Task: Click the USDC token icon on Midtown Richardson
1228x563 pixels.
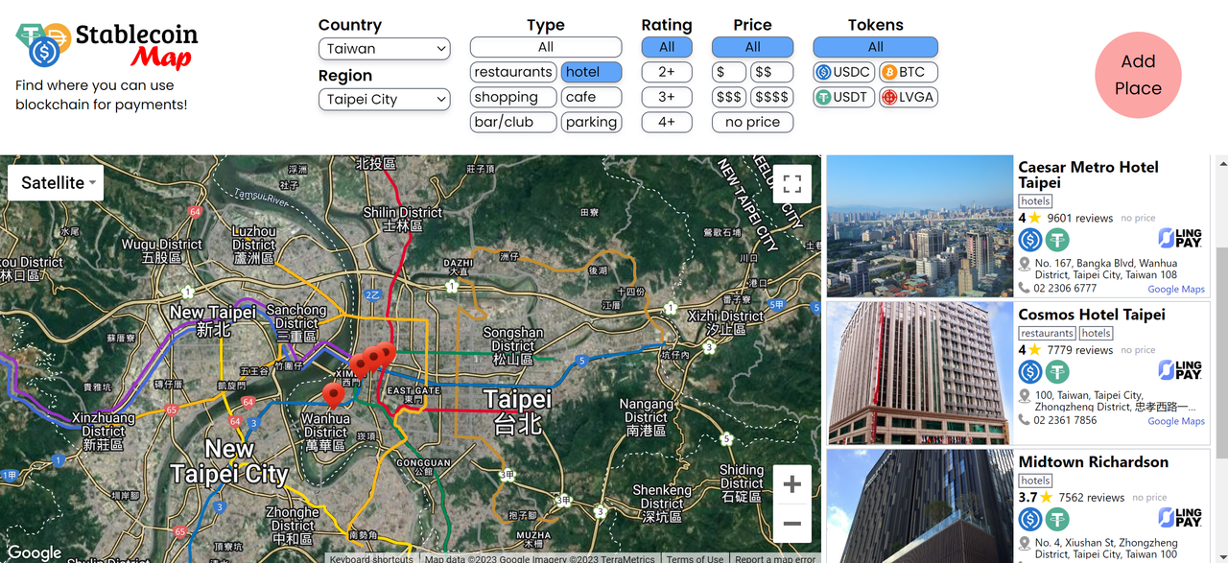Action: click(x=1030, y=519)
